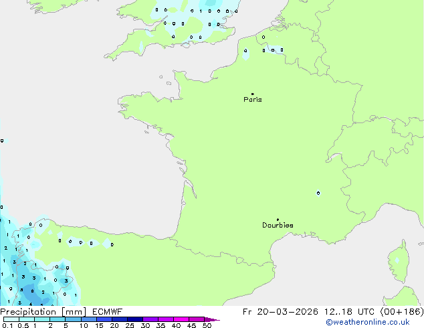Open the weatheronline.co.uk copyright link
424x328 pixels.
368,322
